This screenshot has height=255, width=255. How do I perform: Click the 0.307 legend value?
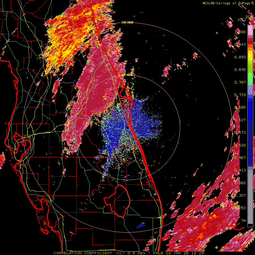click(240, 195)
